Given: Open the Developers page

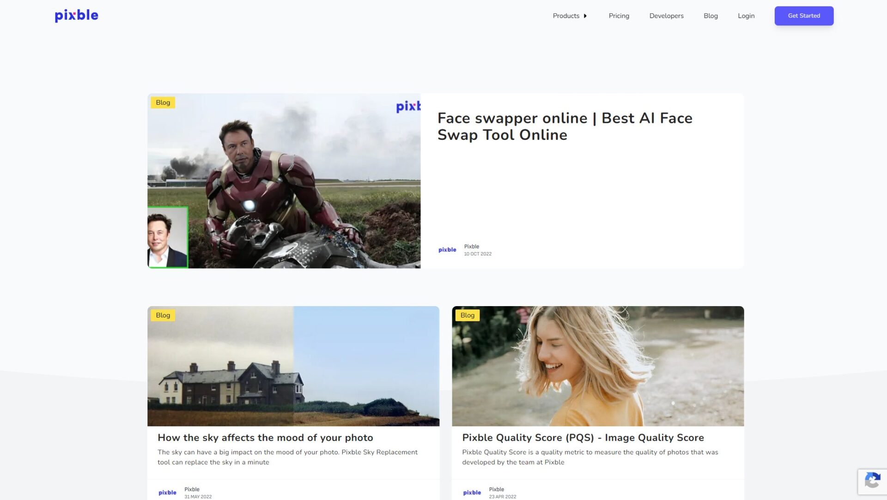Looking at the screenshot, I should point(666,16).
